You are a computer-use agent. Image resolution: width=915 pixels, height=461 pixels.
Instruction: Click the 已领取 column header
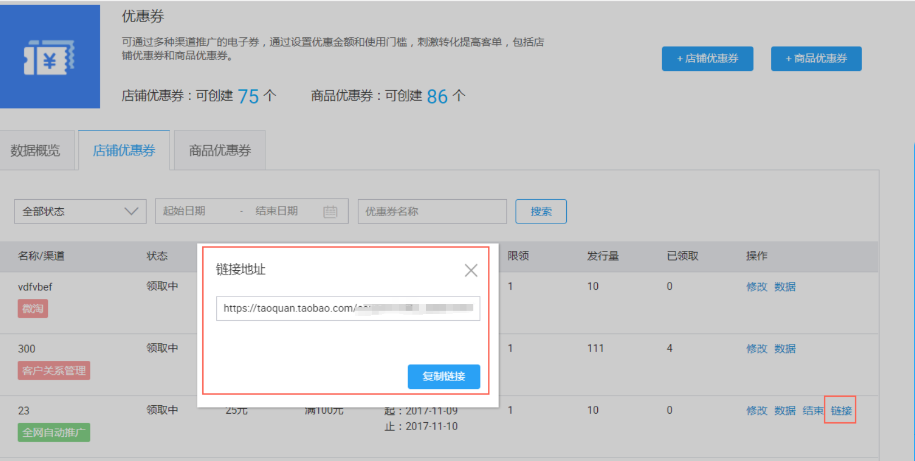point(682,256)
